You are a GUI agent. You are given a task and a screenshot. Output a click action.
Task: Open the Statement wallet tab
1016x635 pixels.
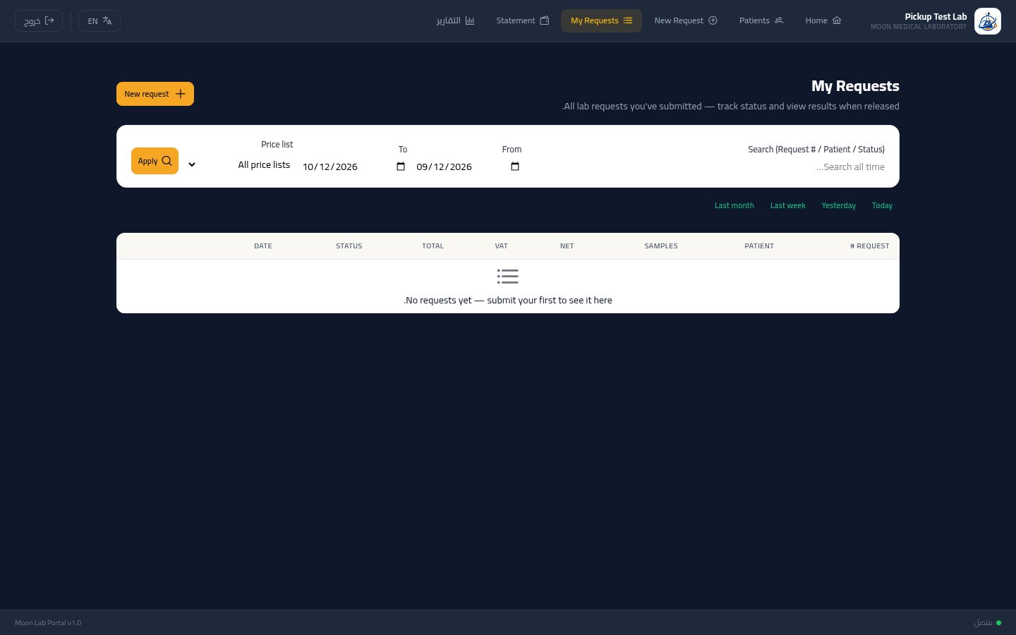(x=522, y=20)
